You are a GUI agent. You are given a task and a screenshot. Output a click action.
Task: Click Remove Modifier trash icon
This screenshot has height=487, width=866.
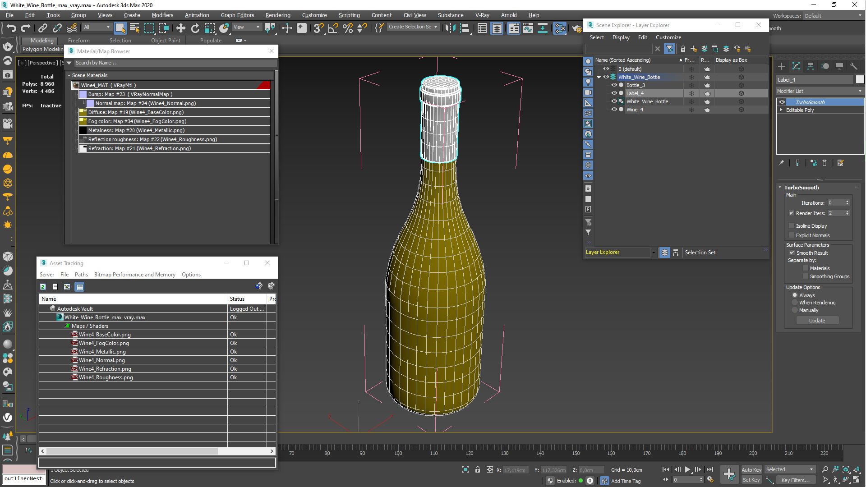(825, 163)
